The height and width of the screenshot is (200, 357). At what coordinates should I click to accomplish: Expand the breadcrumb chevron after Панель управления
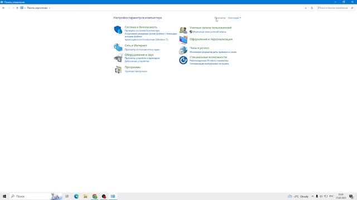pyautogui.click(x=50, y=8)
